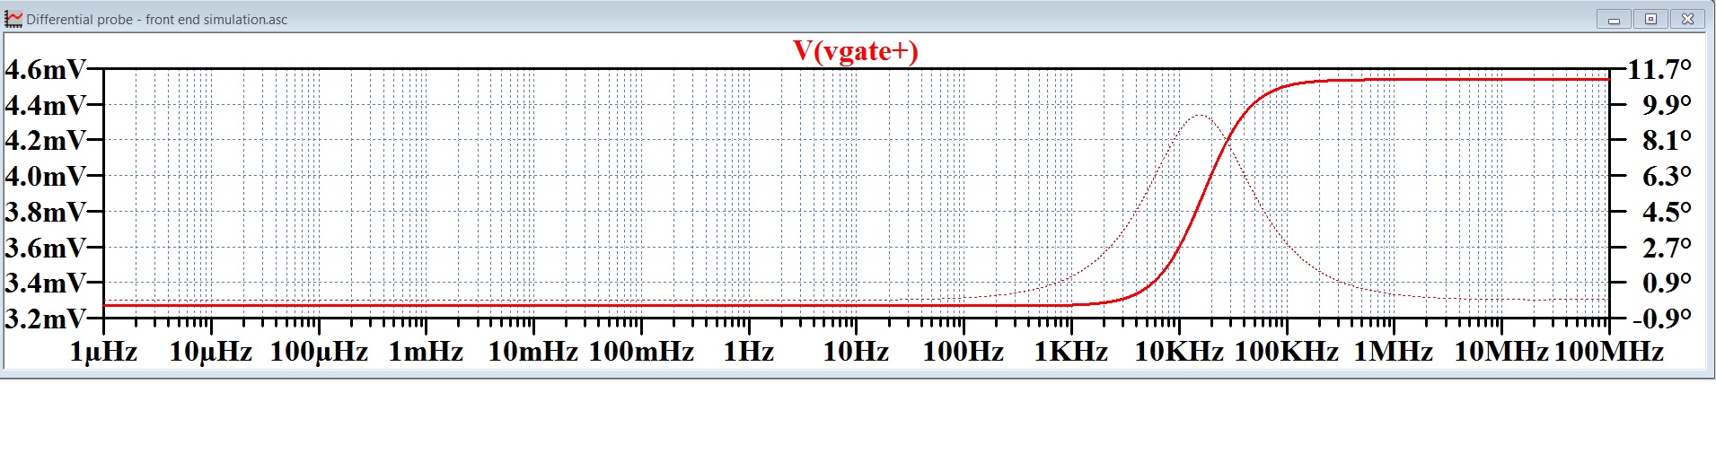
Task: Click the 3.8mV left axis label
Action: (46, 212)
